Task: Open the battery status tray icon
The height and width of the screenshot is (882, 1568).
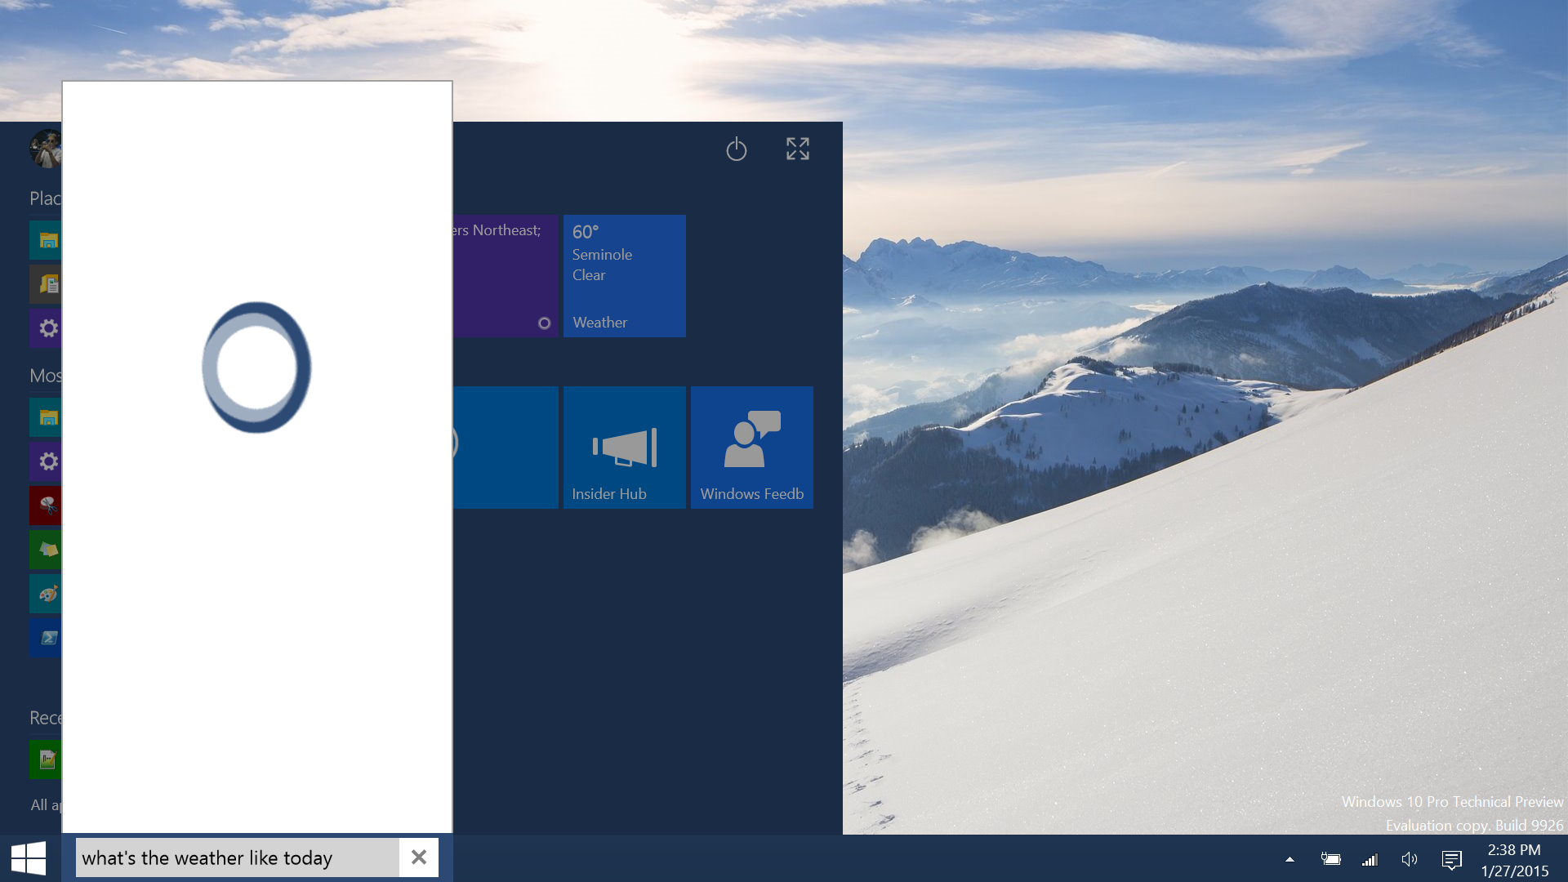Action: 1330,859
